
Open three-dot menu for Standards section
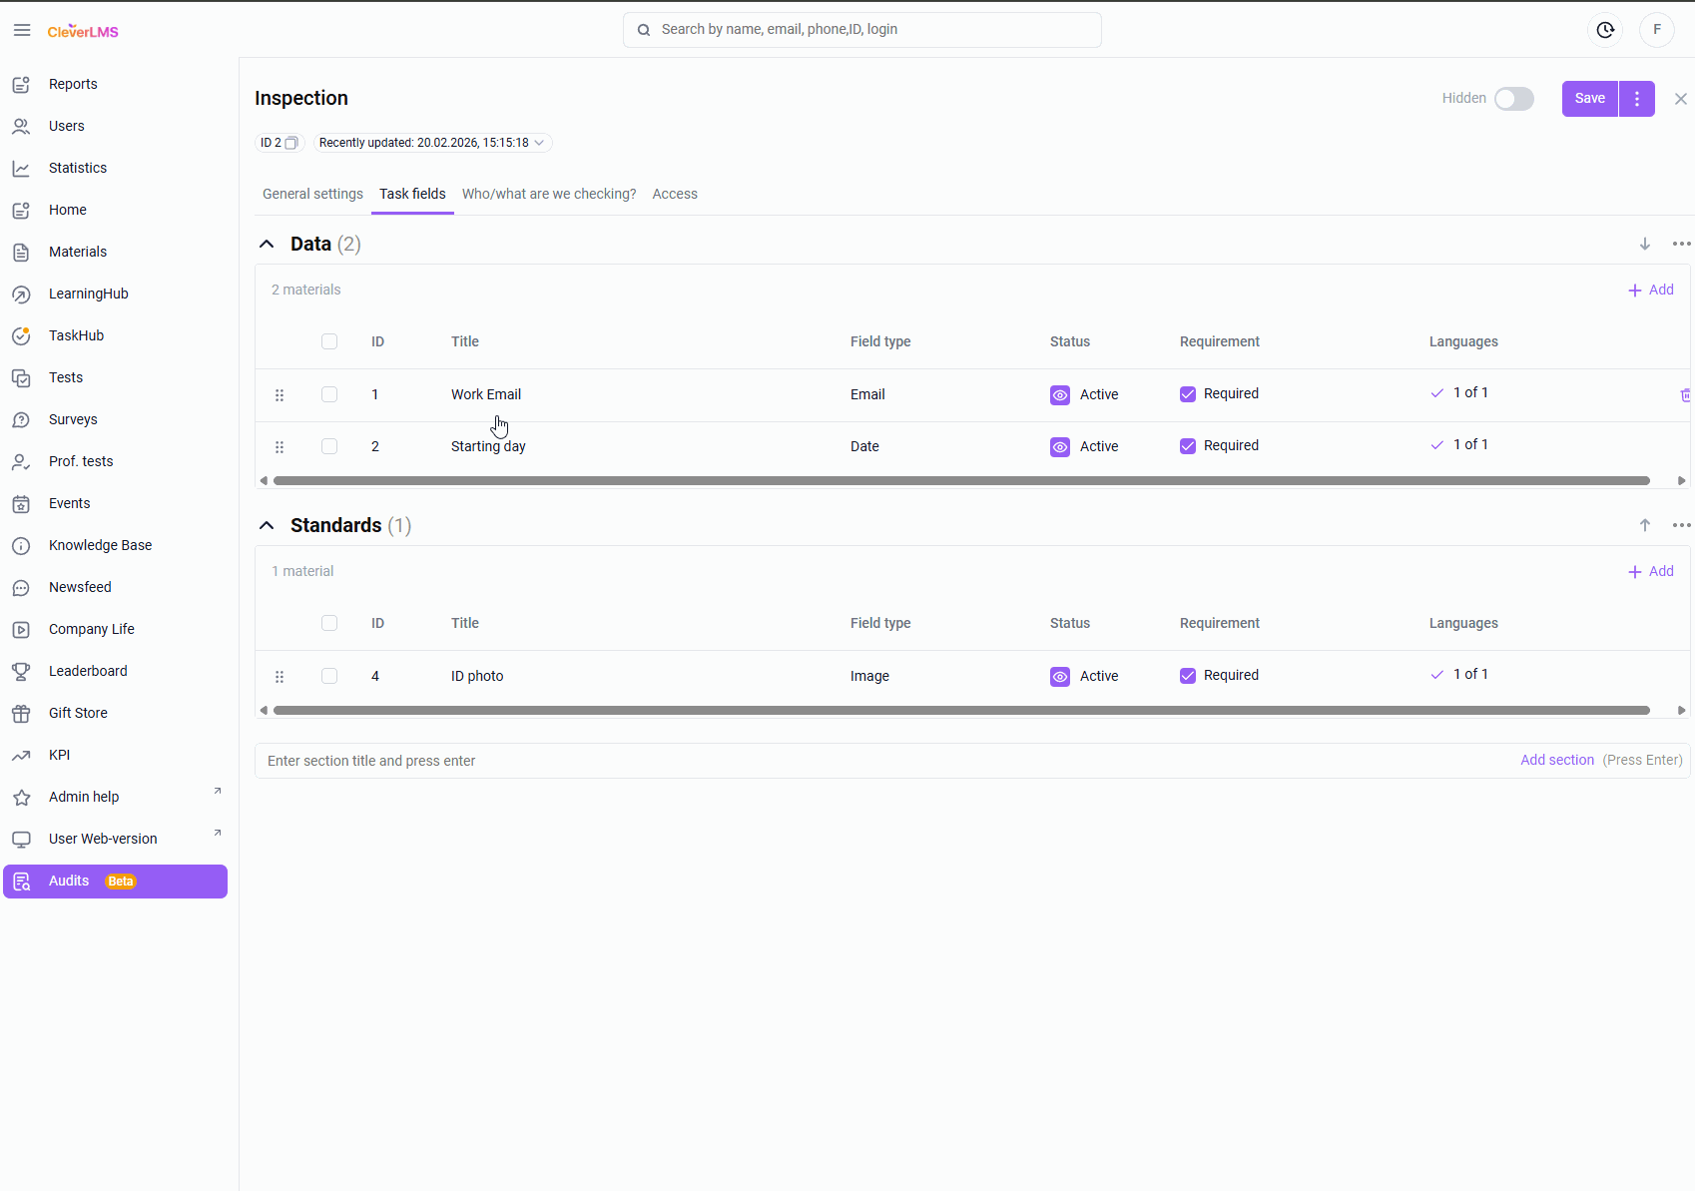(1681, 525)
